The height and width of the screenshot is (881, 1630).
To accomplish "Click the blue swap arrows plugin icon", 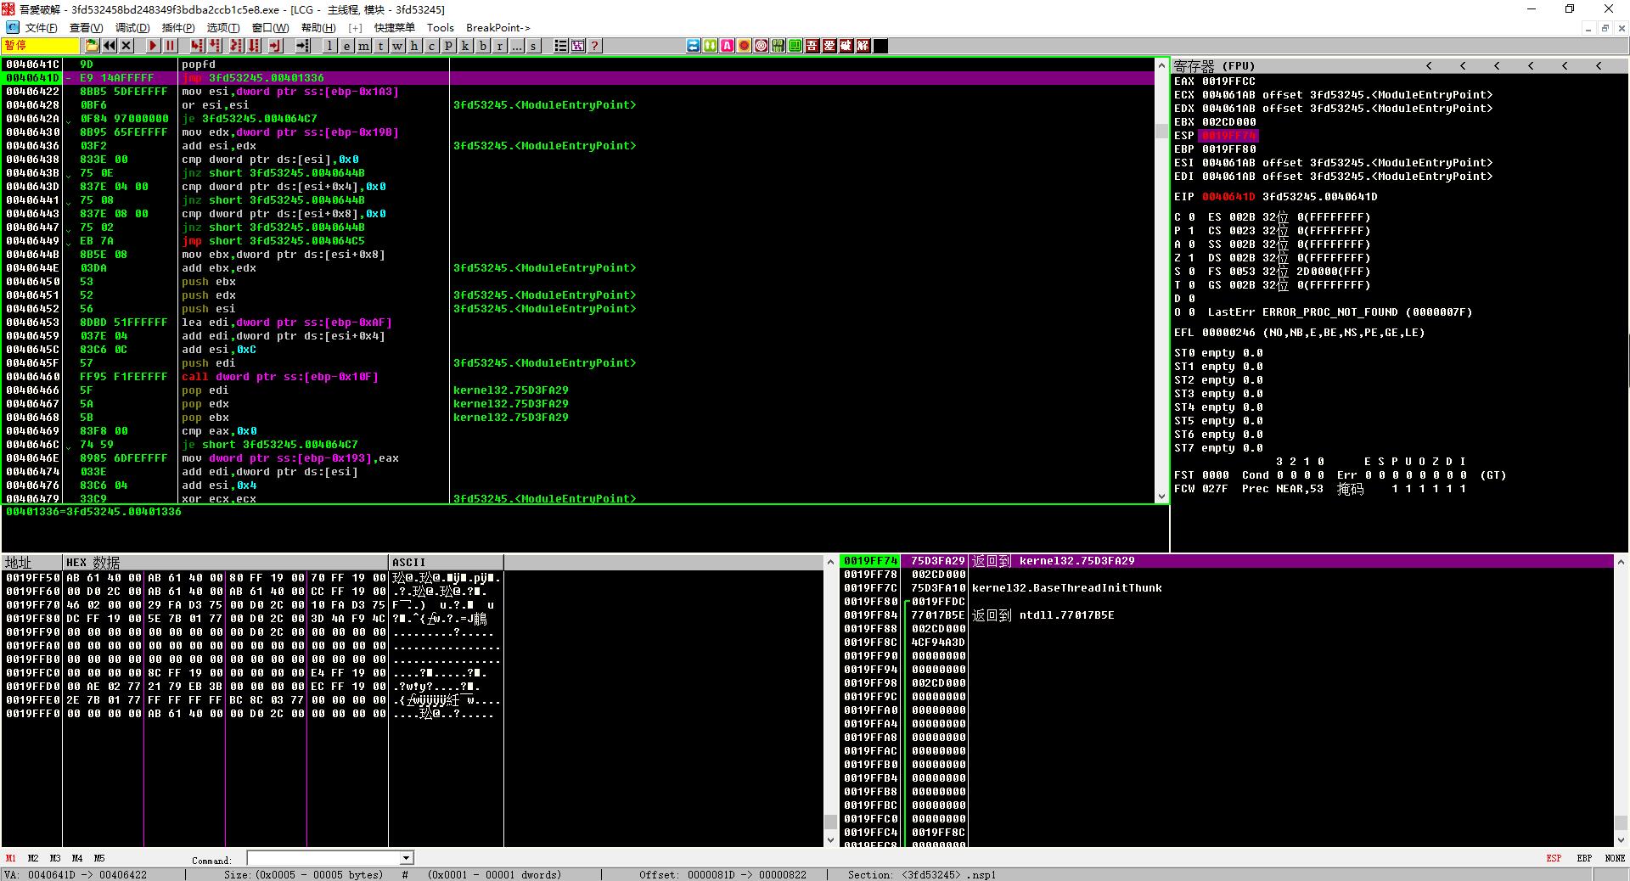I will pyautogui.click(x=693, y=46).
